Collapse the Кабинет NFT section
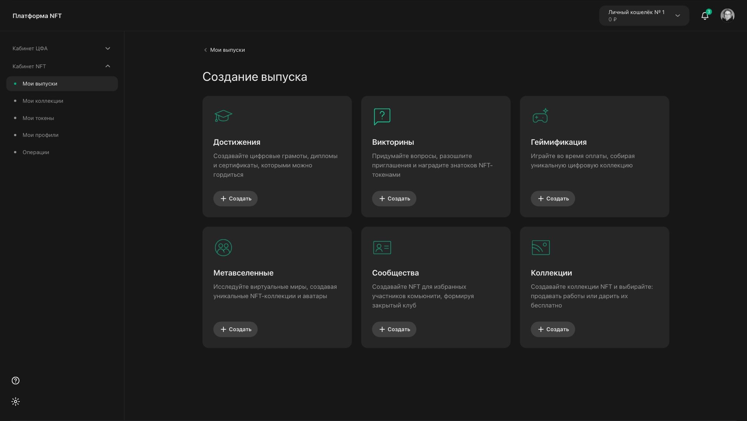This screenshot has width=747, height=421. [x=62, y=66]
